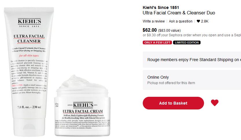Screen dimensions: 241x140
Task: Click the LIMITED EDITION badge
Action: click(187, 42)
